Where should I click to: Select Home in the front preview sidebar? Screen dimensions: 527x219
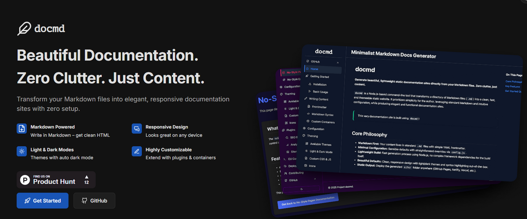coord(322,69)
